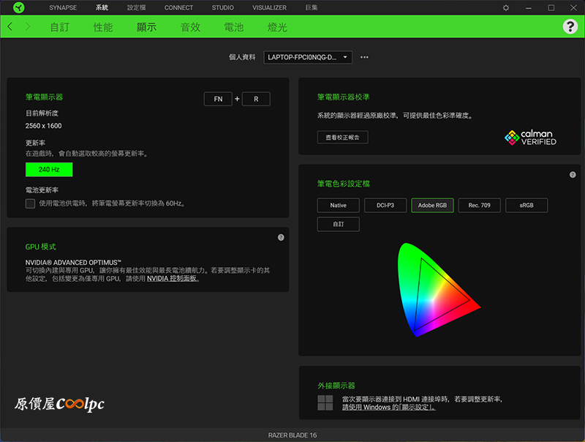
Task: Enable 60Hz on battery checkbox
Action: coord(30,203)
